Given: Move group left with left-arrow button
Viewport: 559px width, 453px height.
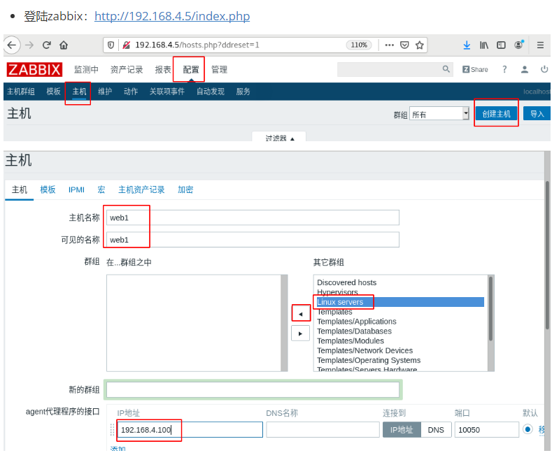Looking at the screenshot, I should pos(301,314).
